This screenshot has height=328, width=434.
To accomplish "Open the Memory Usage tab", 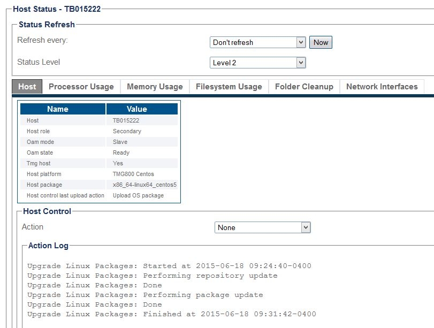I will [x=155, y=87].
